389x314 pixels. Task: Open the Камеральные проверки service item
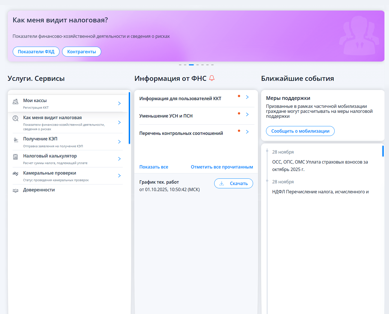(68, 176)
